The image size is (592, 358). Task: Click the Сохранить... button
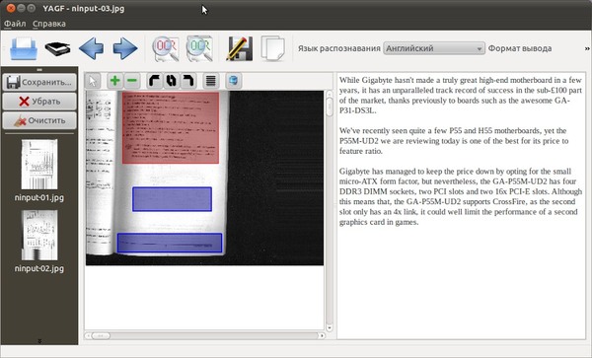(39, 82)
